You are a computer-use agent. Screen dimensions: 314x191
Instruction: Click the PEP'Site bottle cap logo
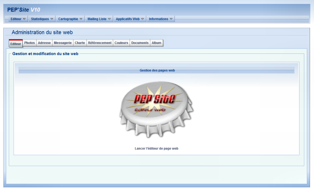coord(156,109)
